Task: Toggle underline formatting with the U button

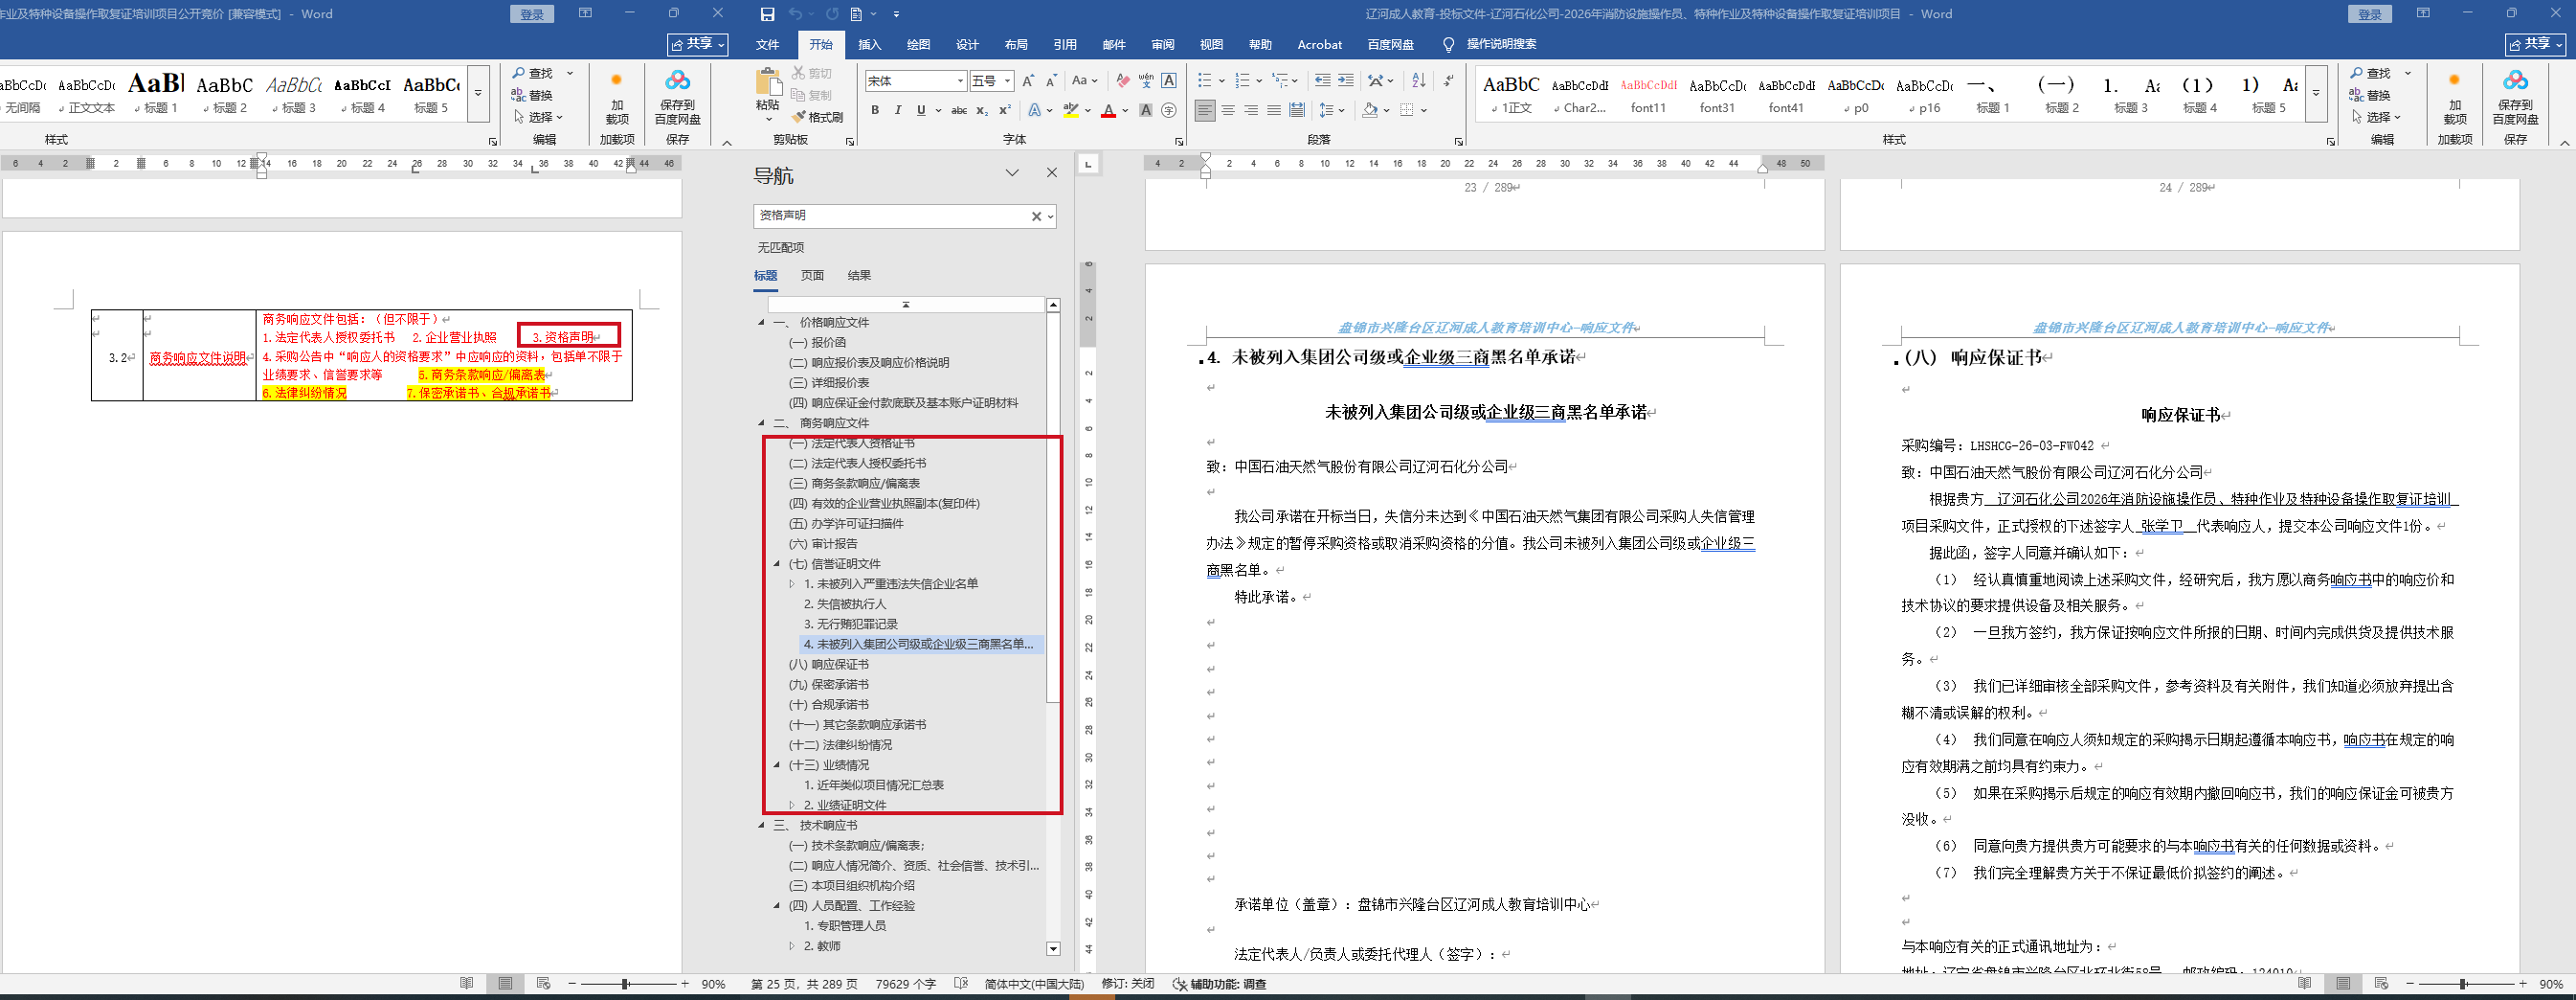Action: point(921,110)
